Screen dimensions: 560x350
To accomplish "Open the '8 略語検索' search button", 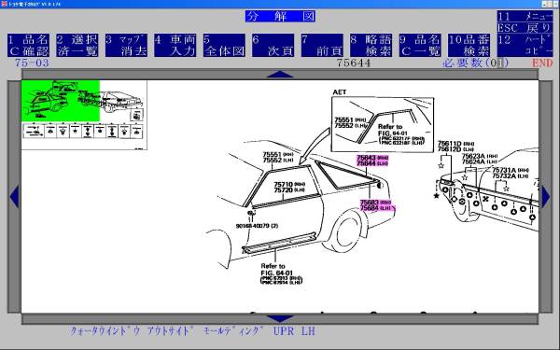I will [371, 46].
